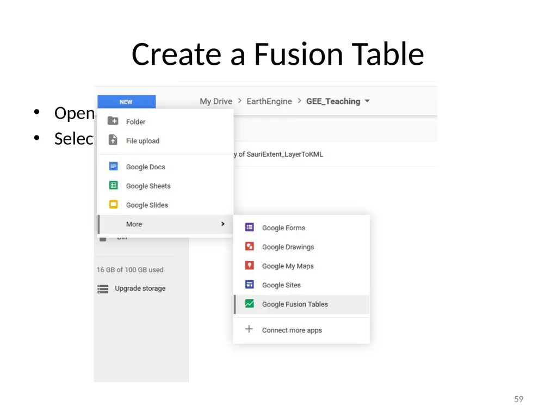557x418 pixels.
Task: Select Google Fusion Tables in the submenu
Action: coord(301,305)
